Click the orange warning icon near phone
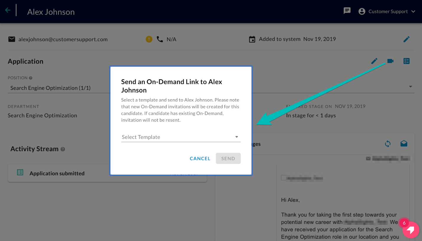 (x=149, y=39)
